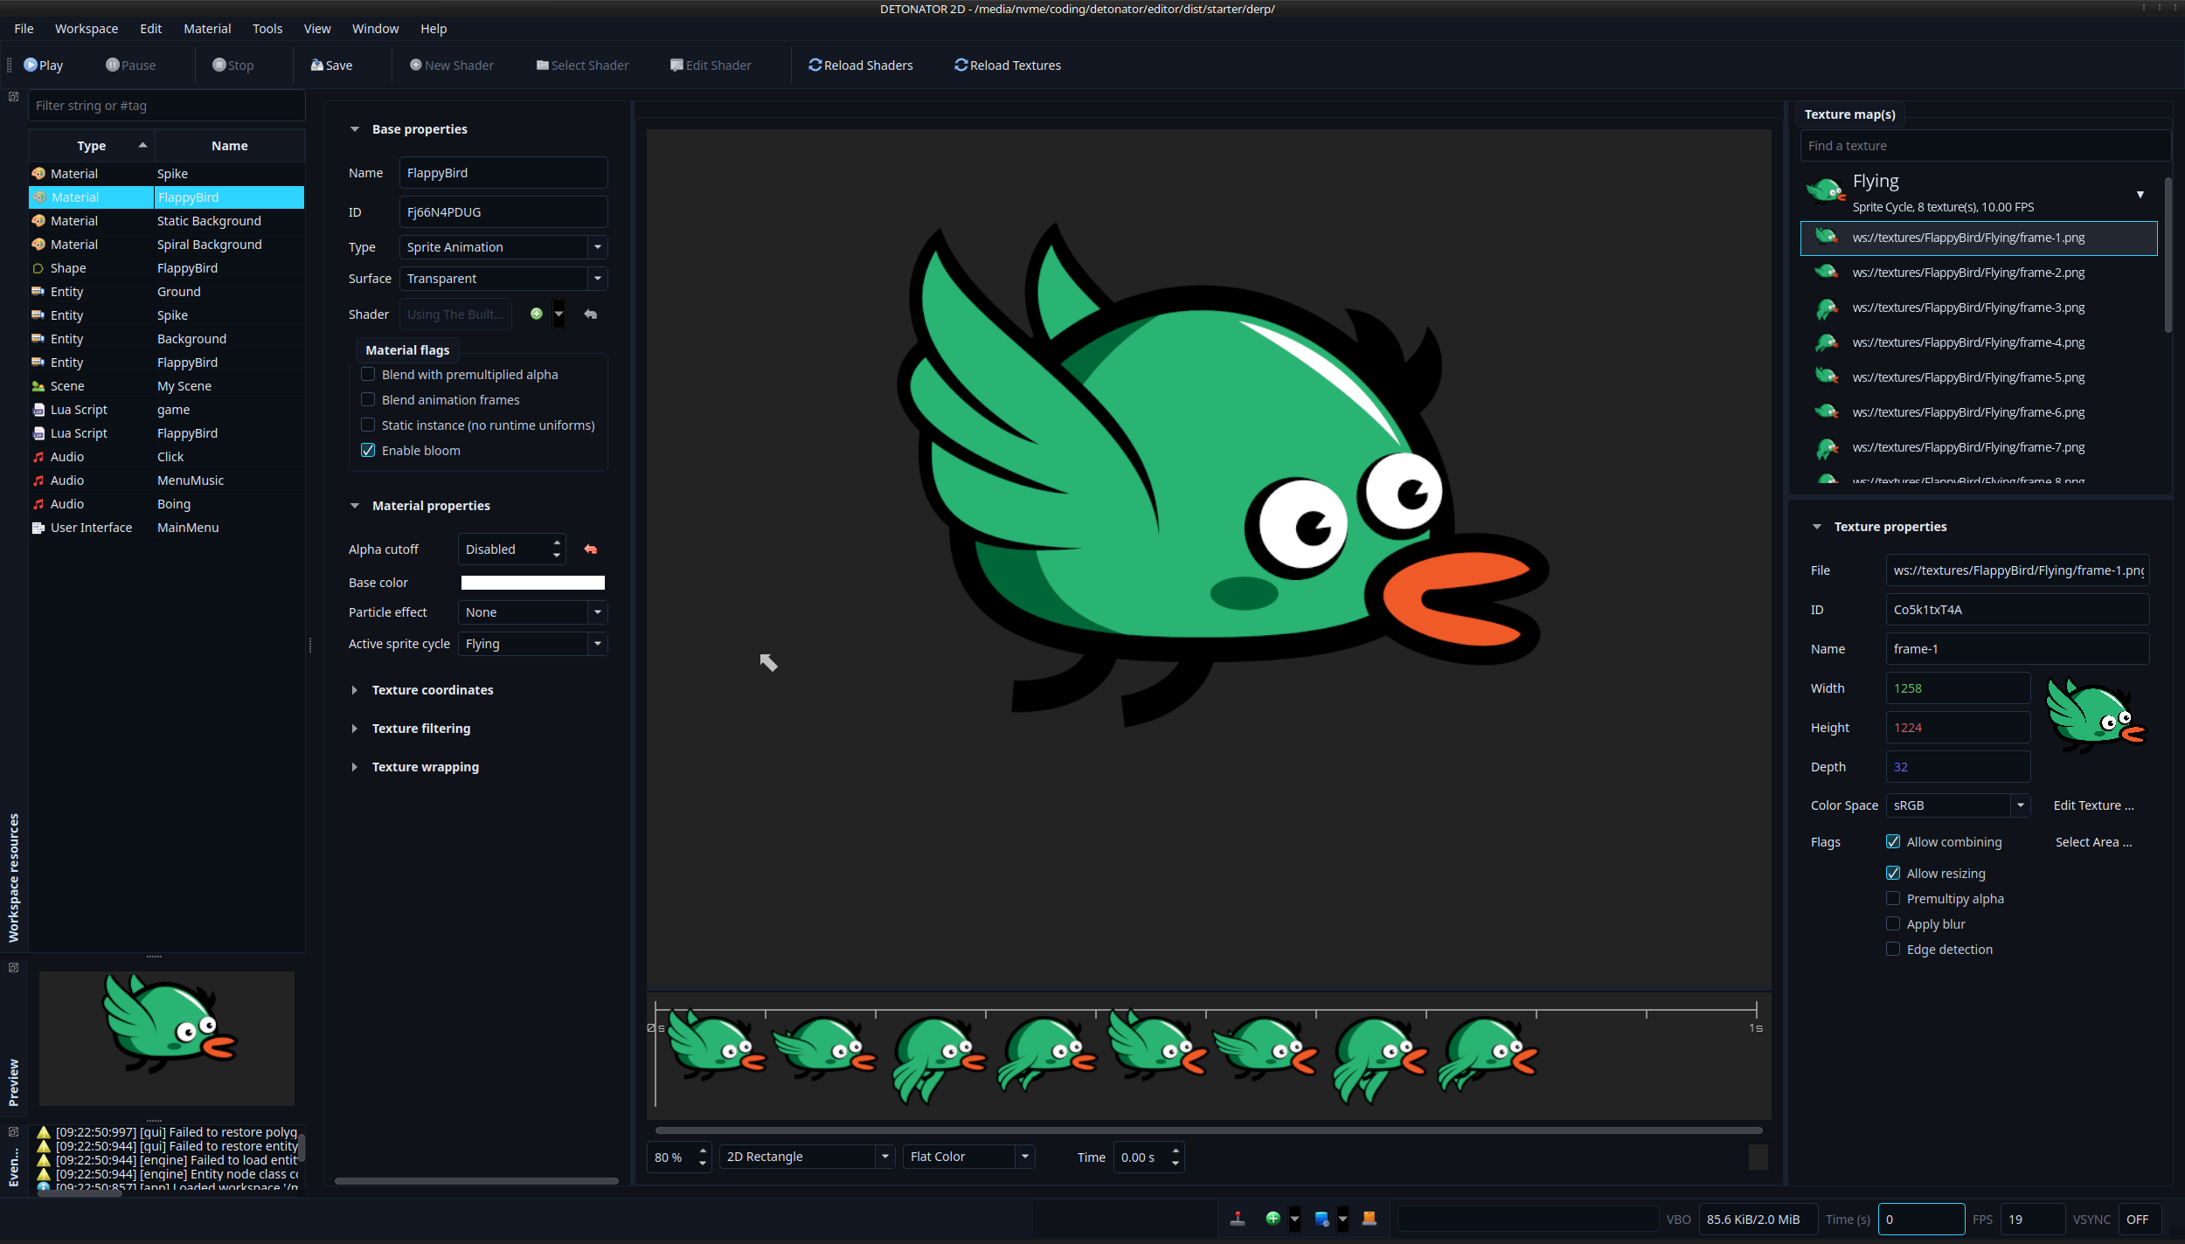The width and height of the screenshot is (2185, 1244).
Task: Click the green plus icon in status bar
Action: coord(1273,1219)
